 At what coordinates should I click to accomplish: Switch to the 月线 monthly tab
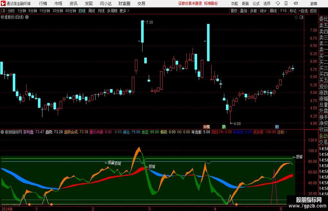101,11
